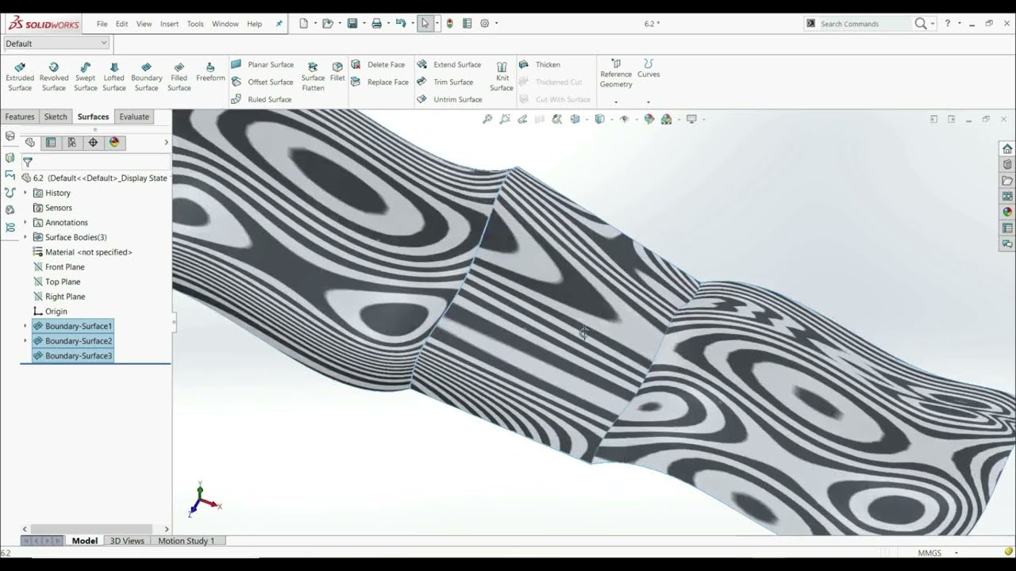Open the PropertyManager tab icon

pyautogui.click(x=51, y=143)
